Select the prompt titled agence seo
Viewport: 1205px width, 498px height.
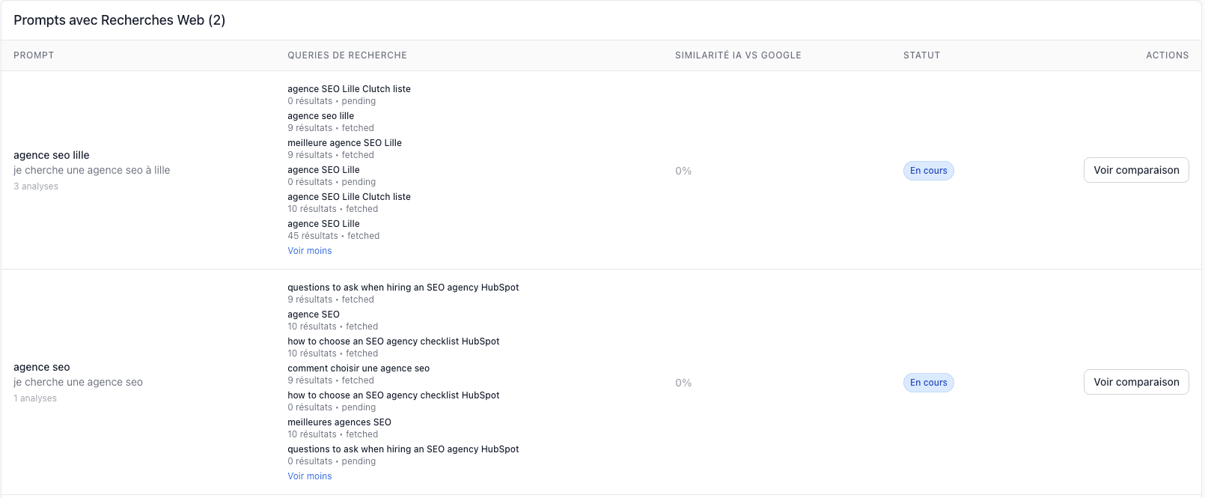click(x=42, y=367)
